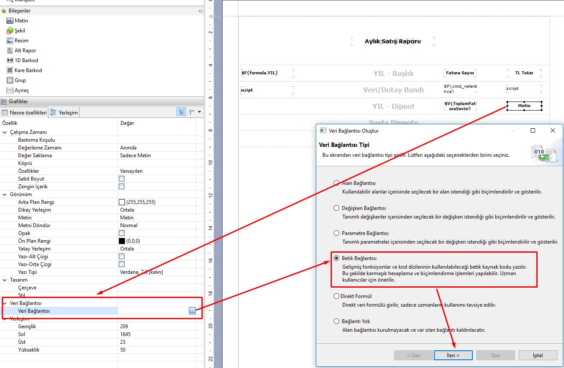The height and width of the screenshot is (368, 564).
Task: Select the Grup component
Action: 20,80
